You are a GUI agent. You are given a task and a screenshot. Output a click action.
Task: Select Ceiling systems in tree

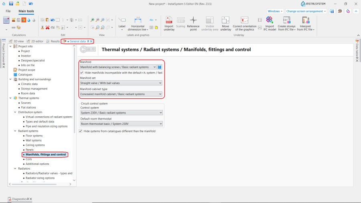coord(35,145)
